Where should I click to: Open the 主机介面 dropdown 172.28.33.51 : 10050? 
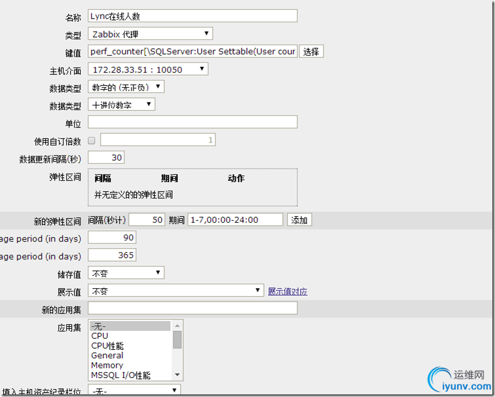(x=148, y=69)
